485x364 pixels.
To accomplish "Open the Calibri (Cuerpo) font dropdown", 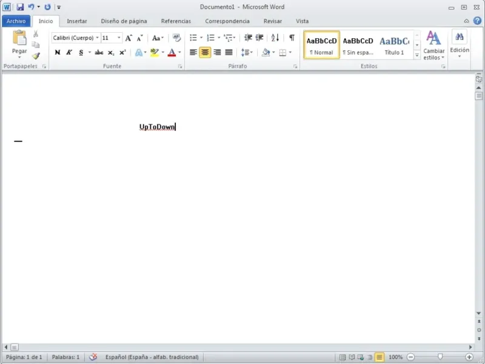I will 97,38.
